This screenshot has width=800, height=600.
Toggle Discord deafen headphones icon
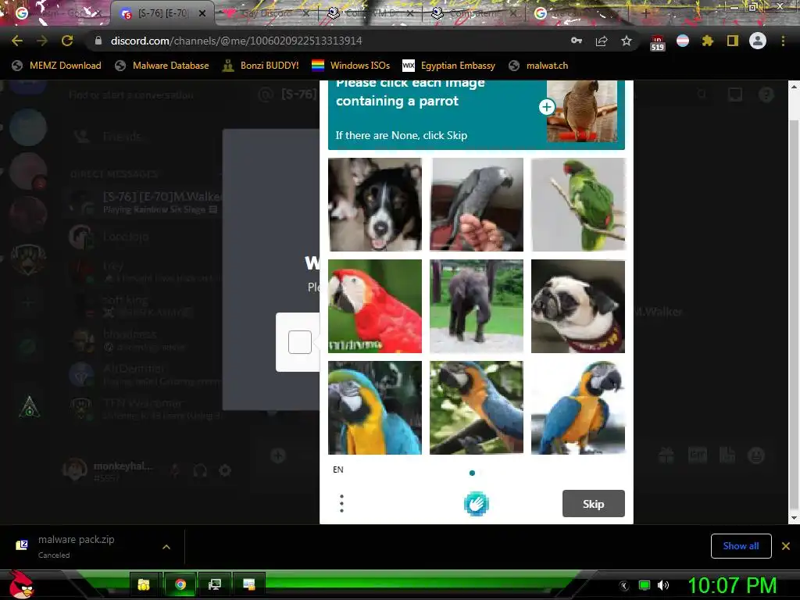coord(200,470)
